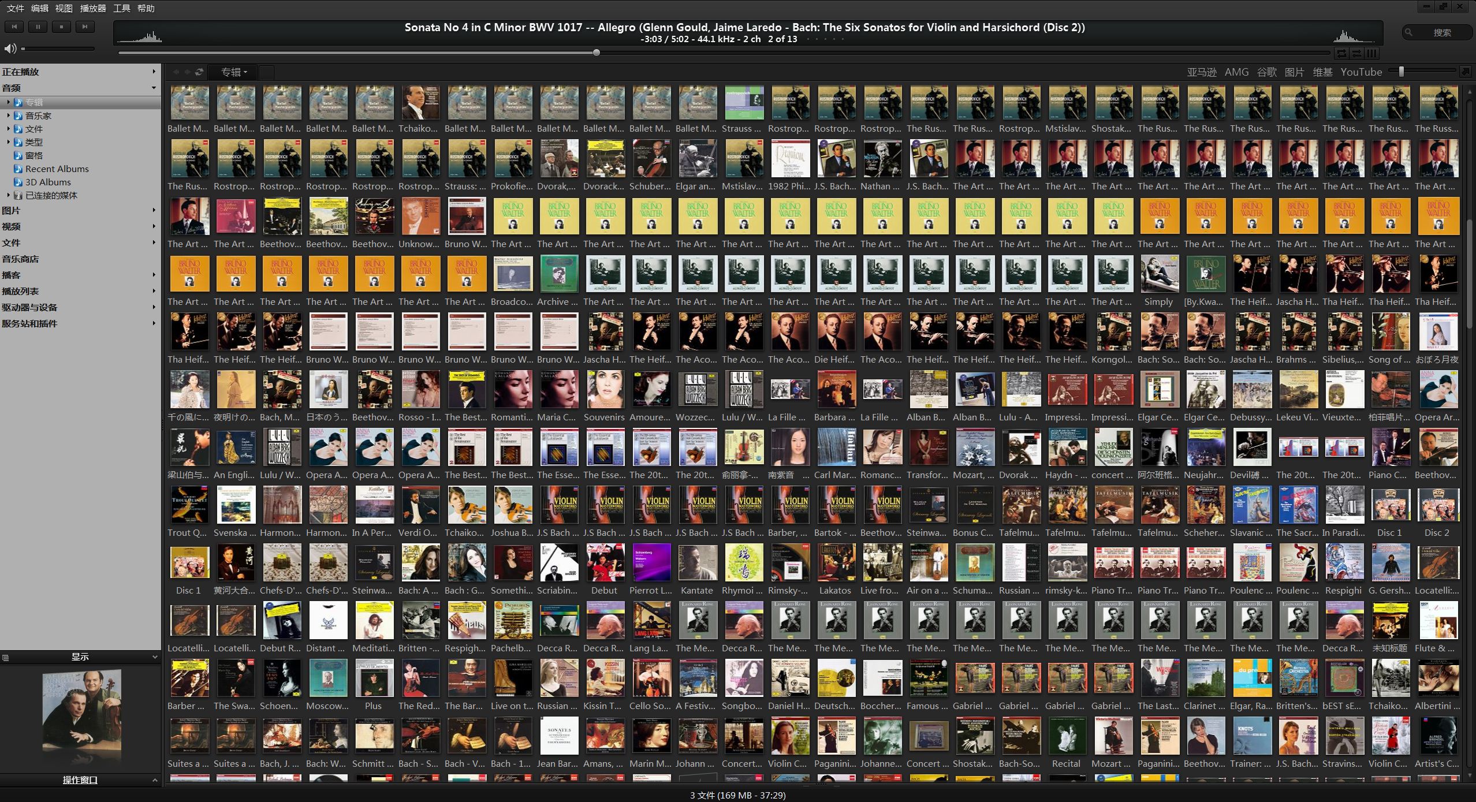Stop playback with the stop button

tap(61, 27)
